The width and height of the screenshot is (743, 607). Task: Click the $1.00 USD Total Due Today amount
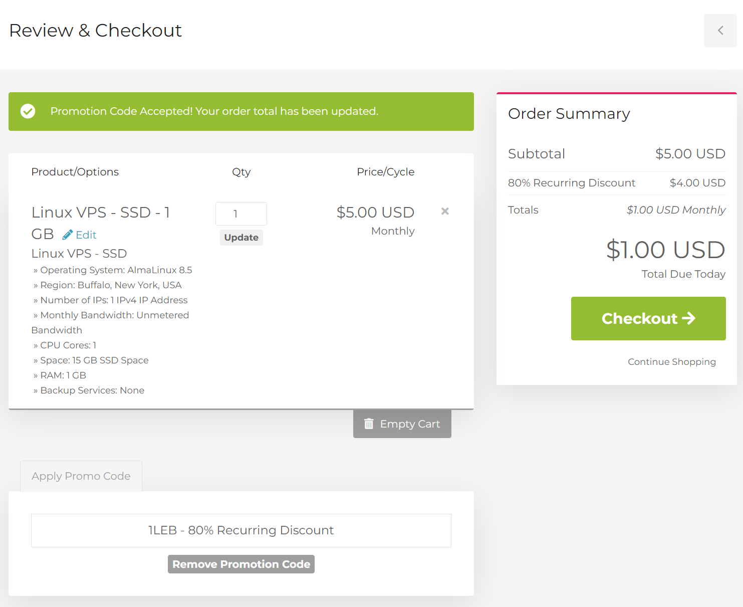pyautogui.click(x=665, y=250)
